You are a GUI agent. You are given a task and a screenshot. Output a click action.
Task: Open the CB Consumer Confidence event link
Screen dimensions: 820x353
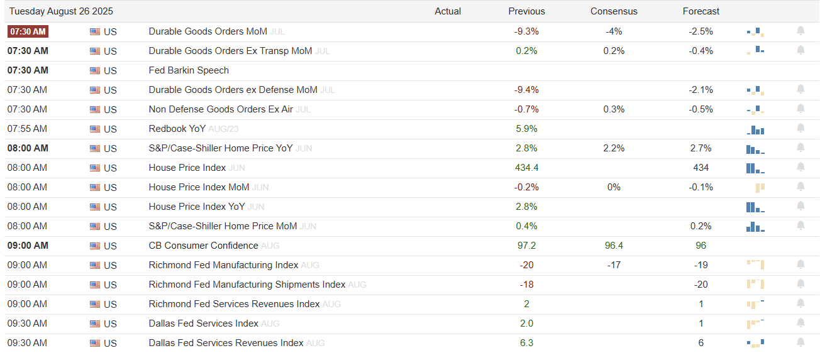pos(203,246)
